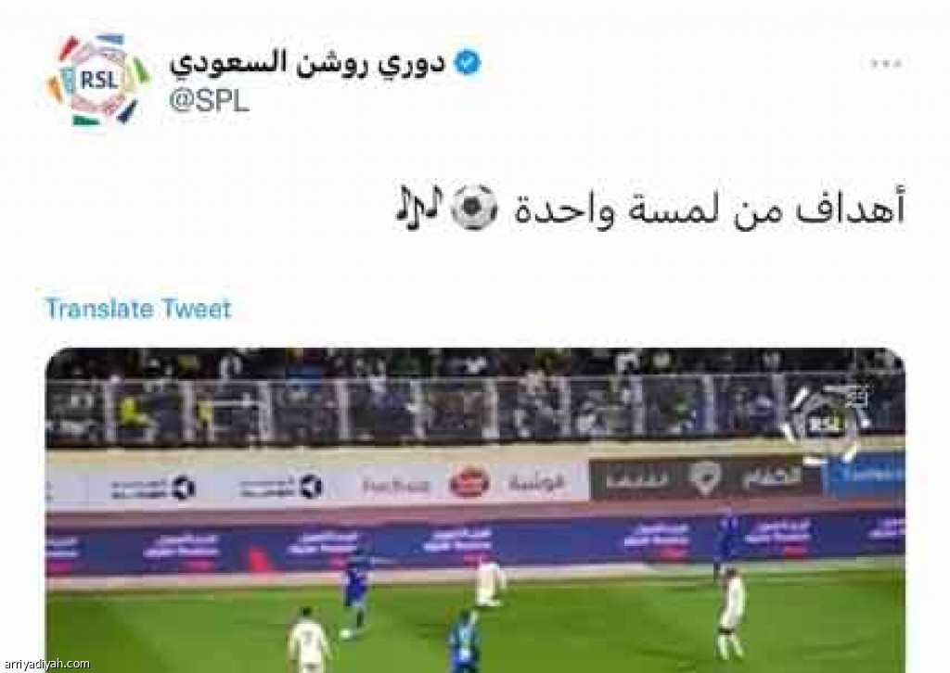This screenshot has height=673, width=950.
Task: Open the account name دوري روشن السعودي
Action: point(307,64)
